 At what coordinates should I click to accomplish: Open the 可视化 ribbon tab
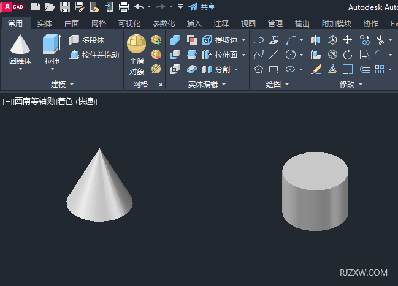129,24
